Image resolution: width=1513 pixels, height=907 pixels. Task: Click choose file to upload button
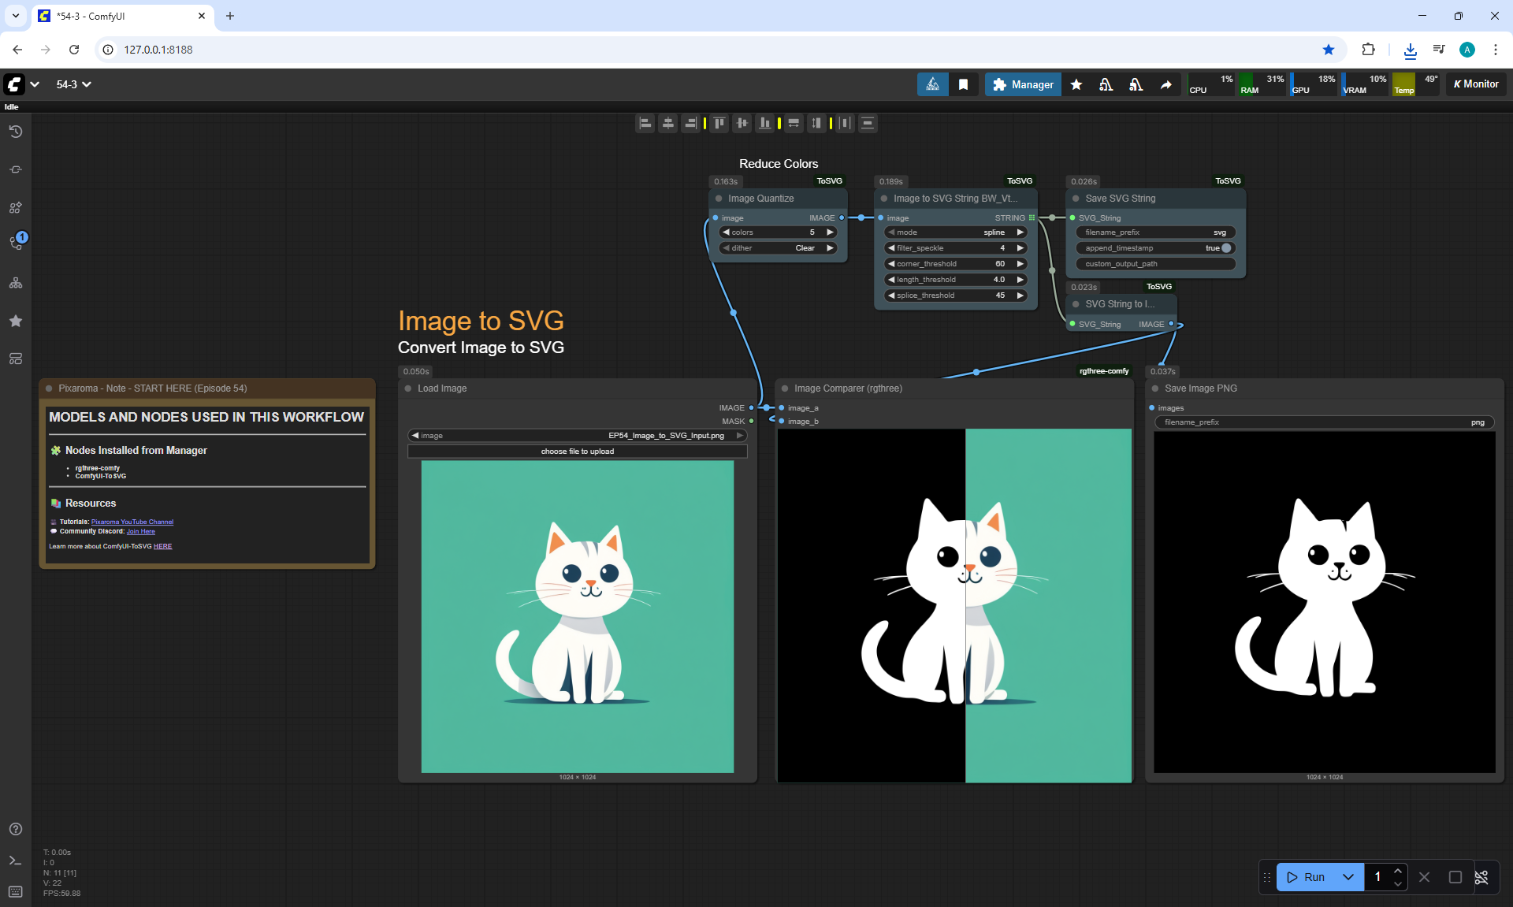(577, 452)
